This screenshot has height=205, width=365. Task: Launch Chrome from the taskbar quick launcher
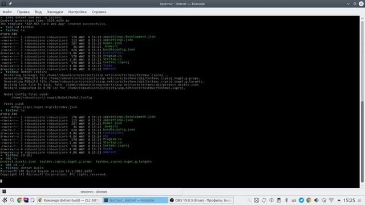[19, 200]
